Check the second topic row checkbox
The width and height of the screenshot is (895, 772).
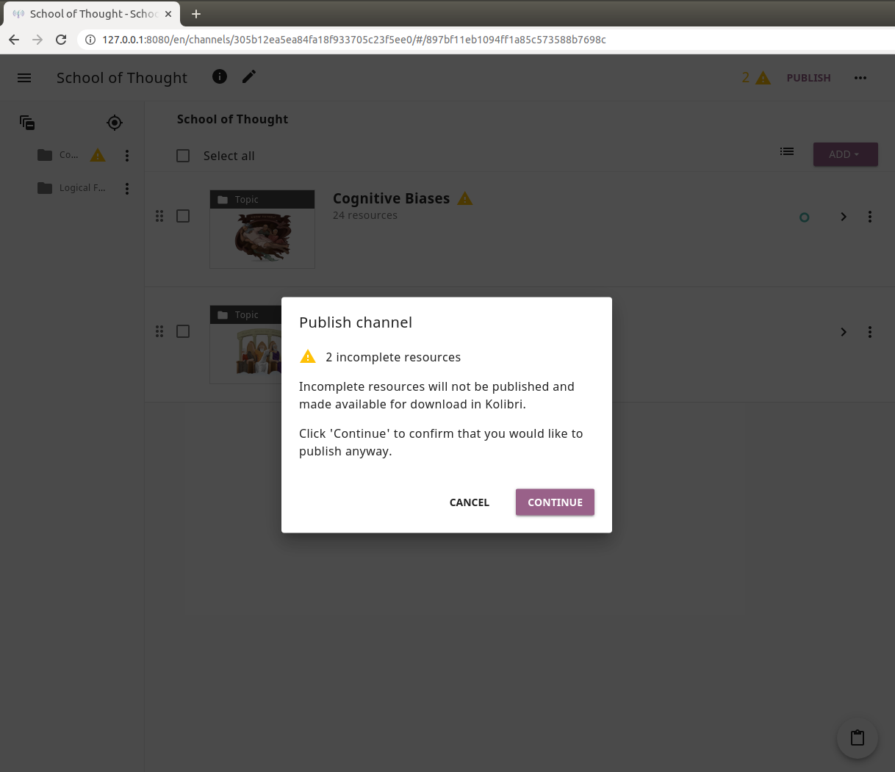point(183,331)
